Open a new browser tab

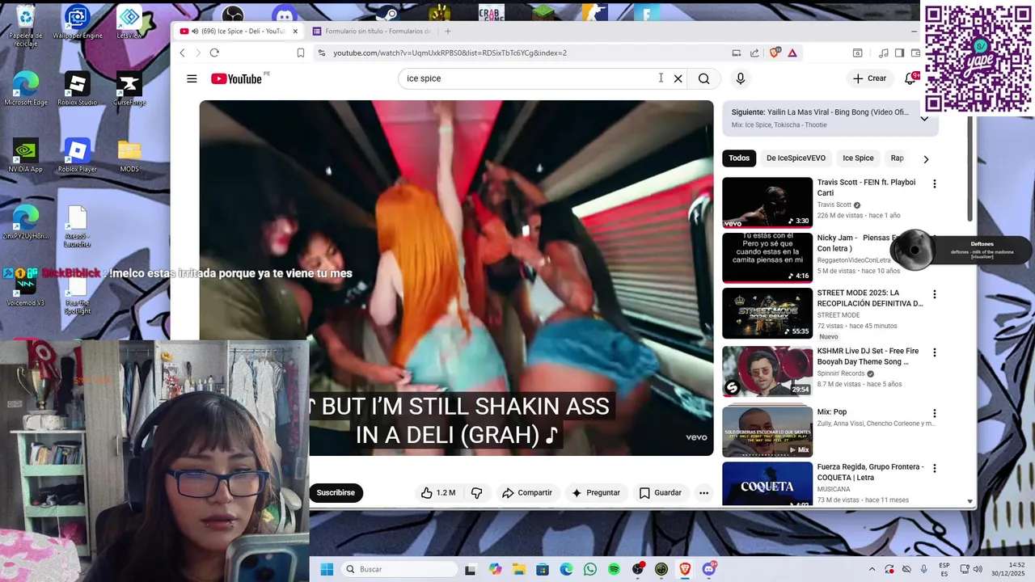point(447,31)
